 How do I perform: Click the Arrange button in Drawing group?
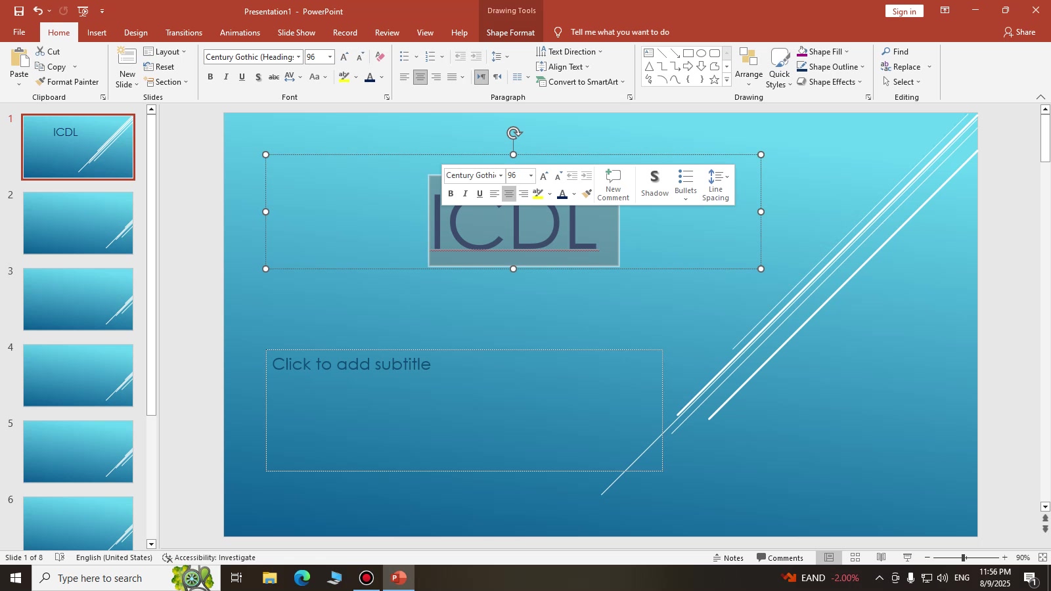748,66
